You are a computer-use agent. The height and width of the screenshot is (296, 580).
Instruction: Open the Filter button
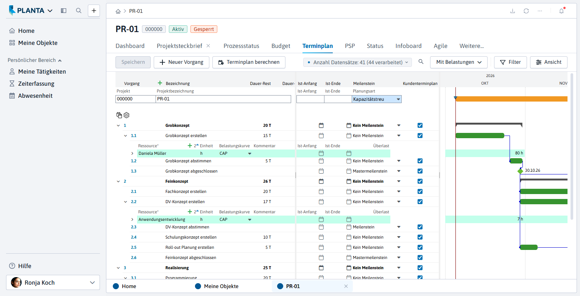(510, 62)
